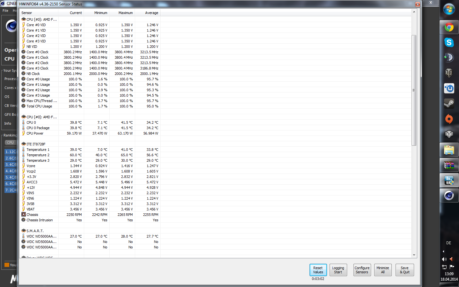Select the Core #0 Clock row
This screenshot has width=459, height=287.
coord(90,52)
